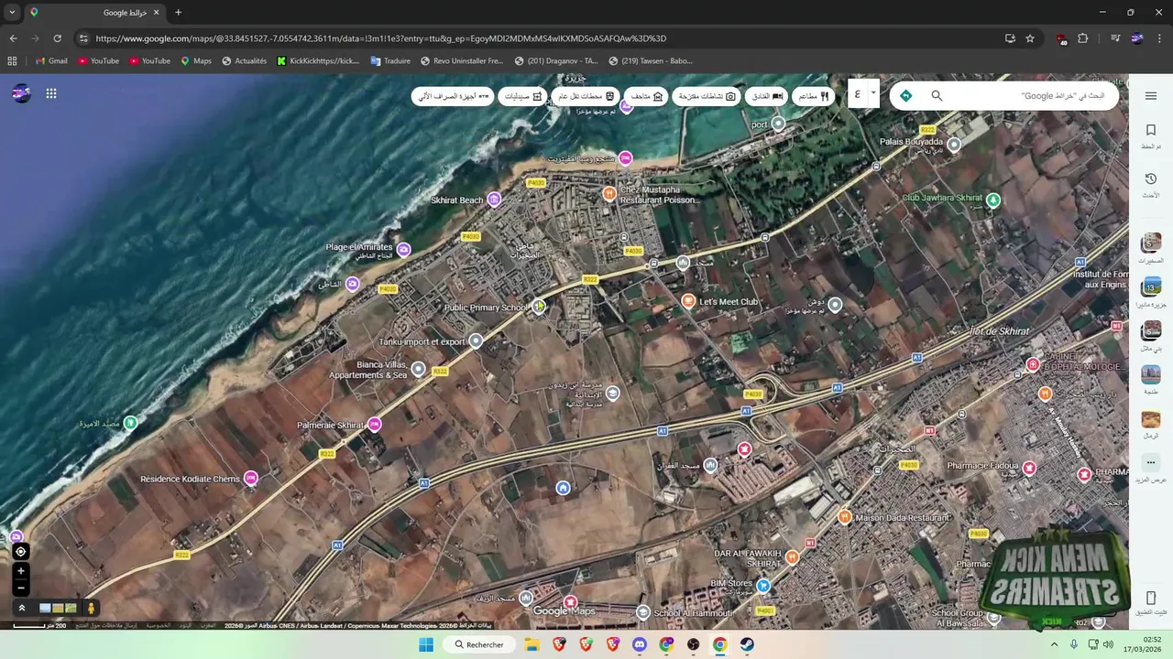
Task: Open the Google apps grid icon
Action: tap(51, 93)
